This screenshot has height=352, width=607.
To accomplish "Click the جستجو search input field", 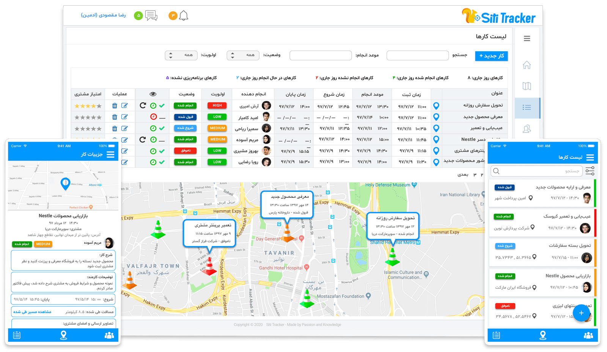I will click(x=417, y=55).
